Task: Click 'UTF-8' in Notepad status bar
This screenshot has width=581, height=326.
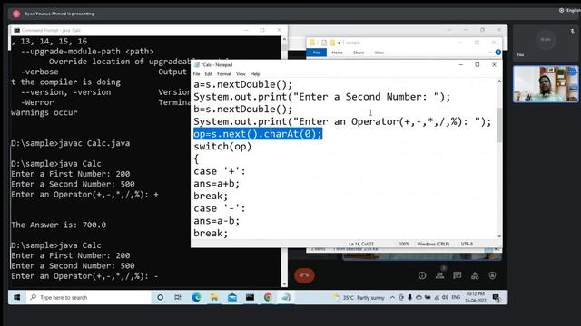Action: pyautogui.click(x=467, y=244)
